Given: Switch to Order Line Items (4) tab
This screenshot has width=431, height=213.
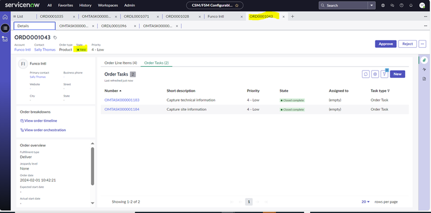Looking at the screenshot, I should click(120, 63).
